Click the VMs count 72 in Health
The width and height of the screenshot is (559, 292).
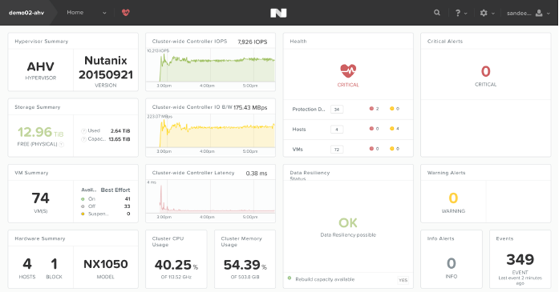pyautogui.click(x=336, y=148)
